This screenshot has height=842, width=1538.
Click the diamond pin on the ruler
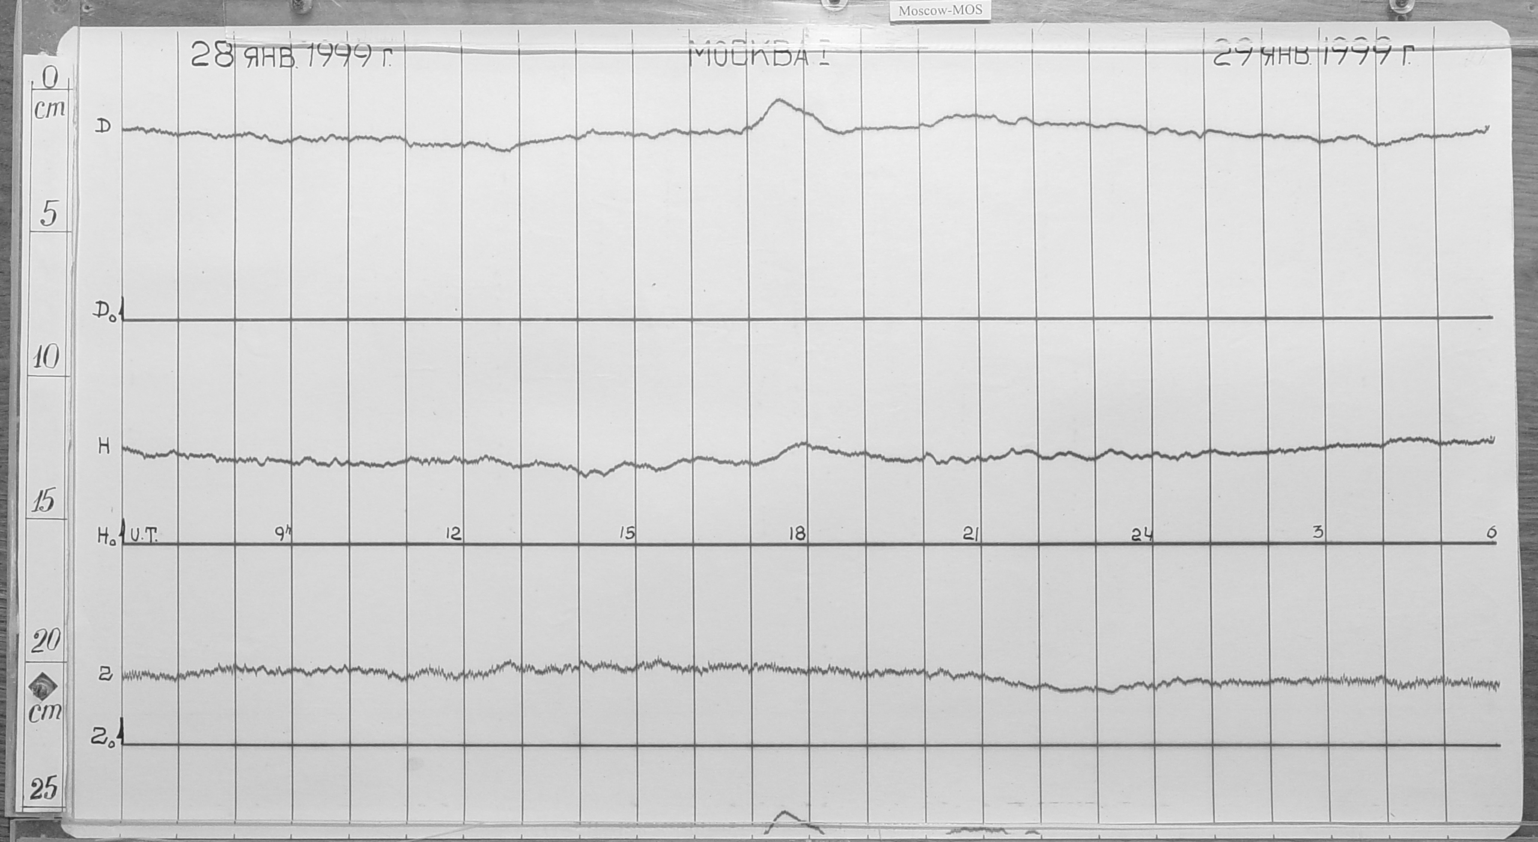[x=43, y=686]
